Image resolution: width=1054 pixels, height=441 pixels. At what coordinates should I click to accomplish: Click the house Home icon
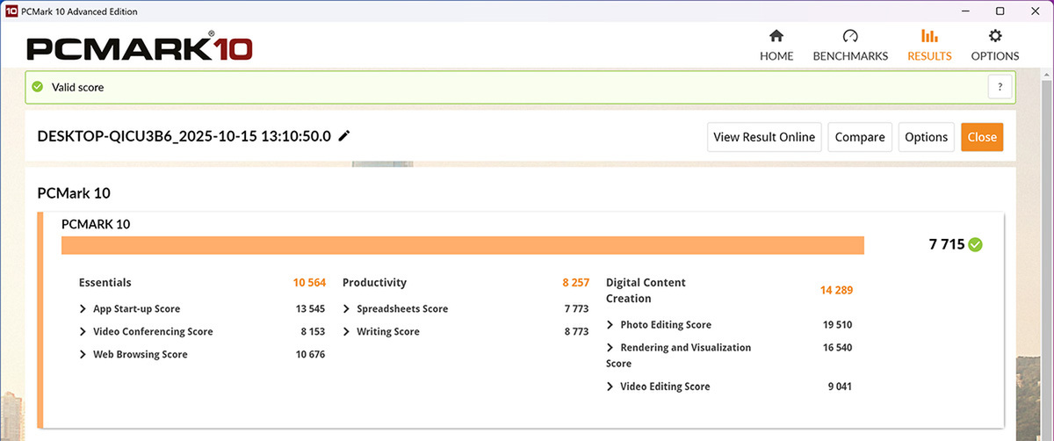coord(776,36)
